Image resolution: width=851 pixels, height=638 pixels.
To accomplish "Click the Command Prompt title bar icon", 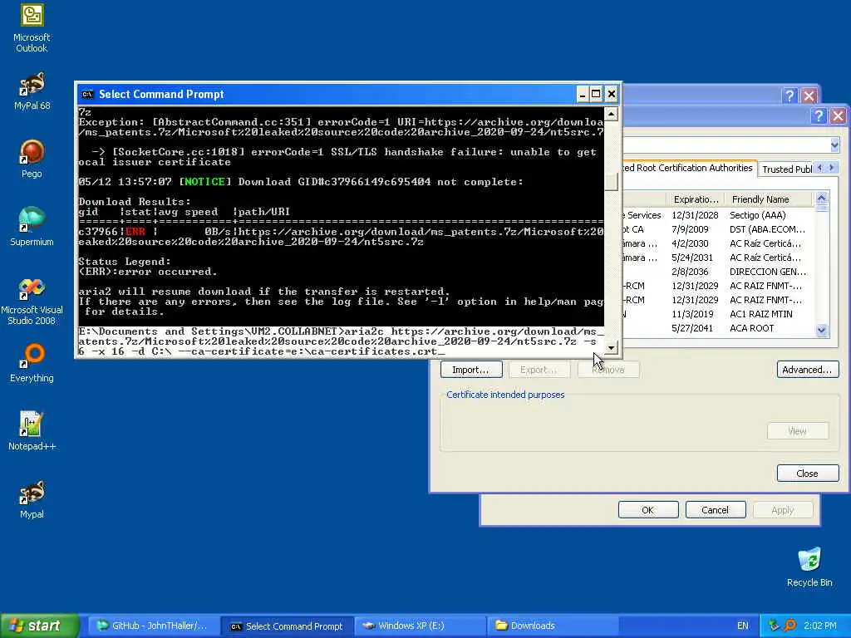I will click(87, 95).
